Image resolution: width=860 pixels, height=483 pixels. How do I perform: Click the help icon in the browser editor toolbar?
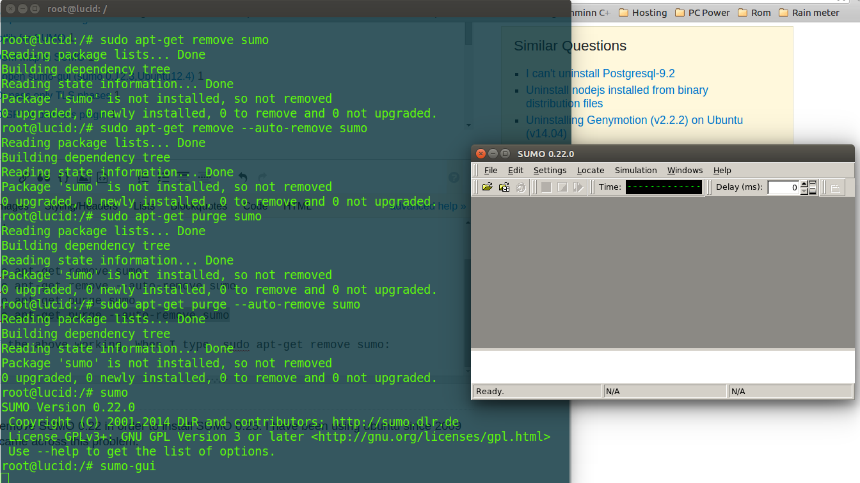tap(454, 178)
